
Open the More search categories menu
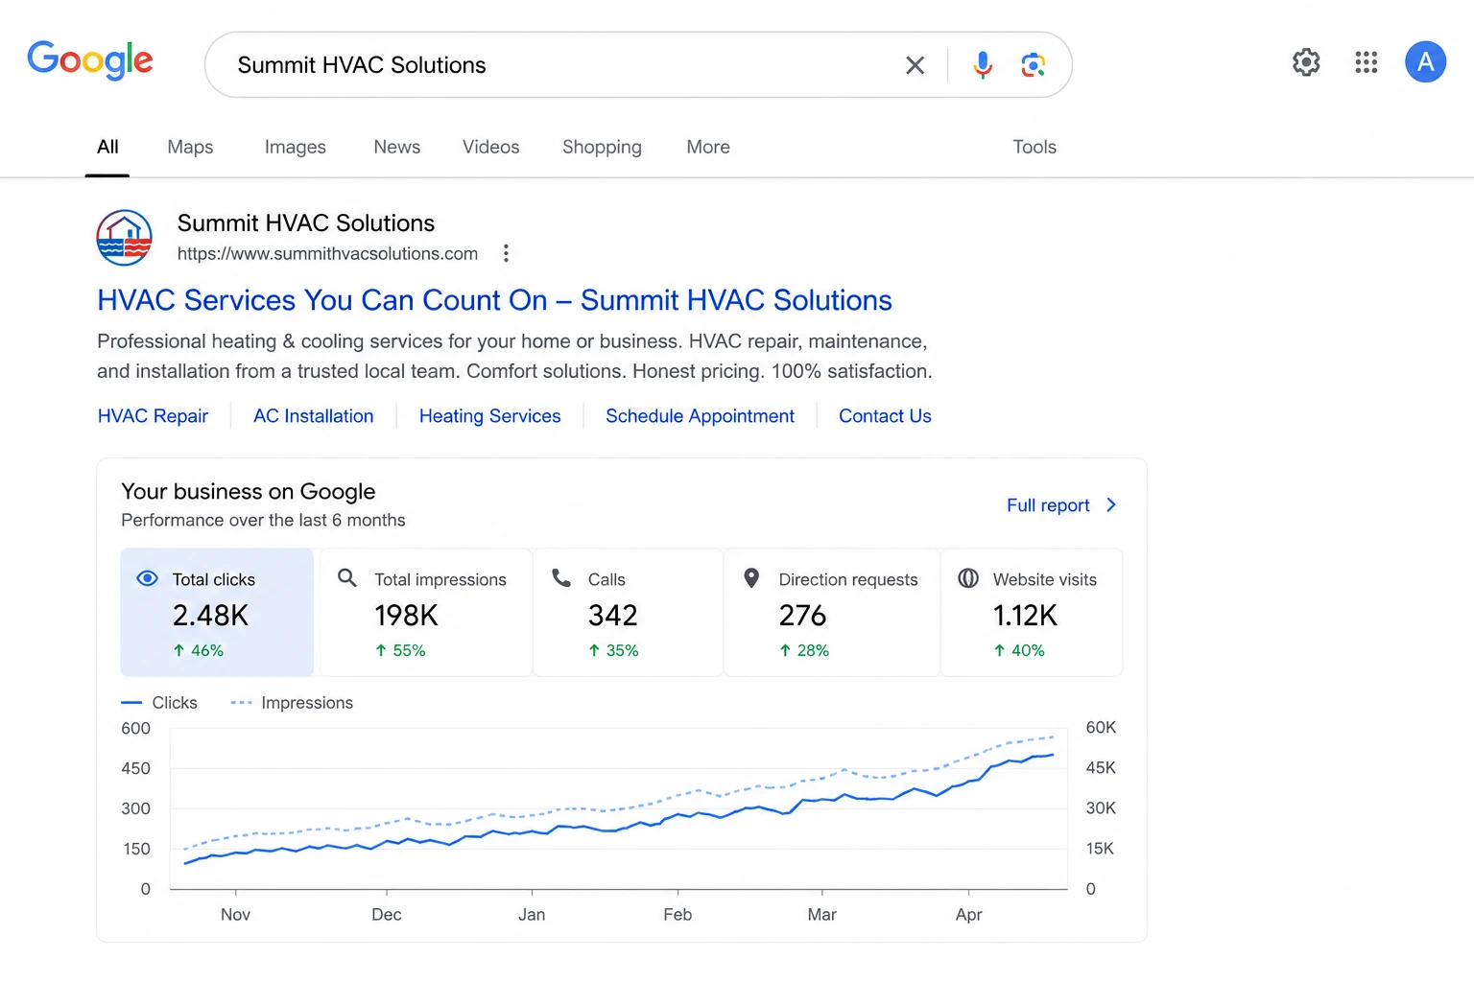coord(708,147)
